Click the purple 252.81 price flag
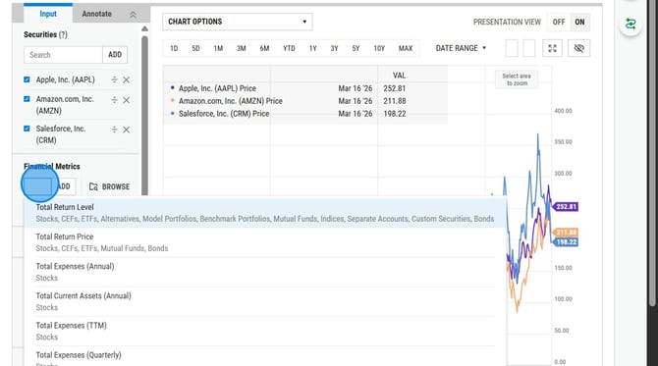 click(x=566, y=207)
